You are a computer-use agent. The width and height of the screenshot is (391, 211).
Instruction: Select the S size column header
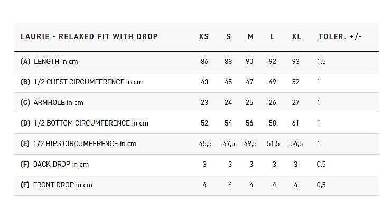(x=228, y=37)
